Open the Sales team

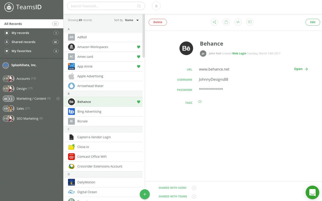32,109
